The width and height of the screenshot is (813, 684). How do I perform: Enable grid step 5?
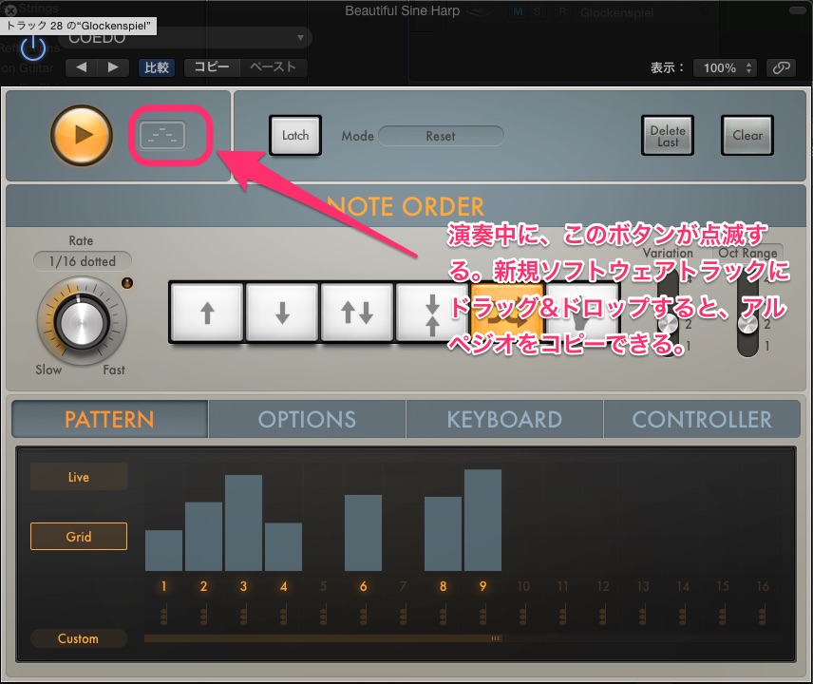[323, 586]
